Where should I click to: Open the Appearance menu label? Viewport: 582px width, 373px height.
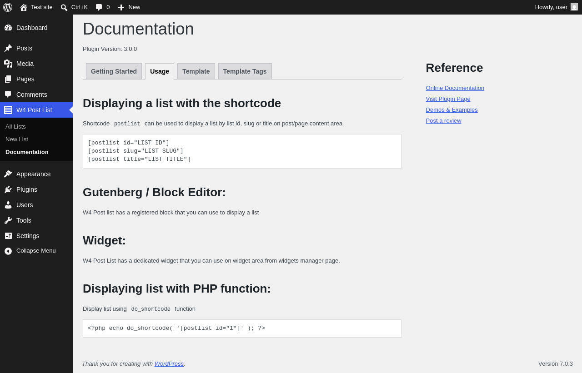pos(34,174)
